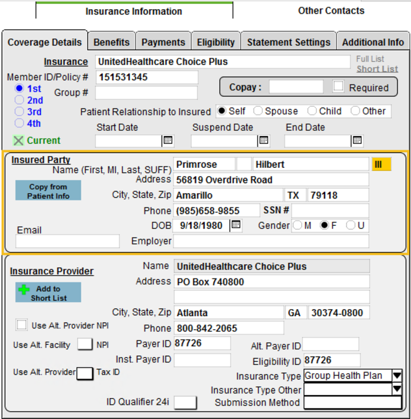411x419 pixels.
Task: Switch to Other Contacts tab
Action: [x=331, y=10]
